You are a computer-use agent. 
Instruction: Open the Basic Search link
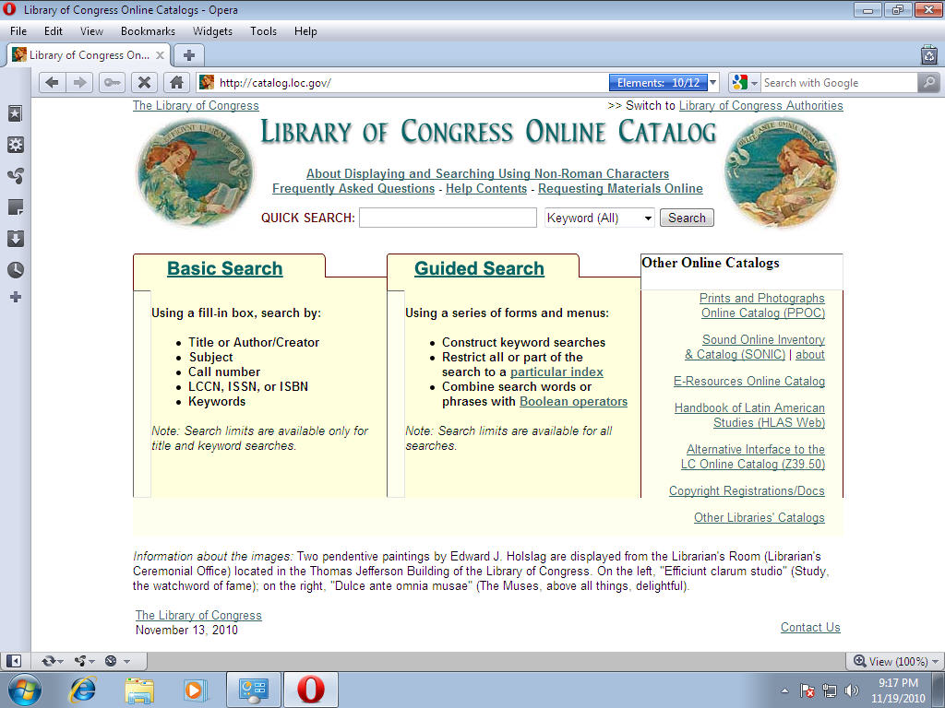pyautogui.click(x=225, y=268)
